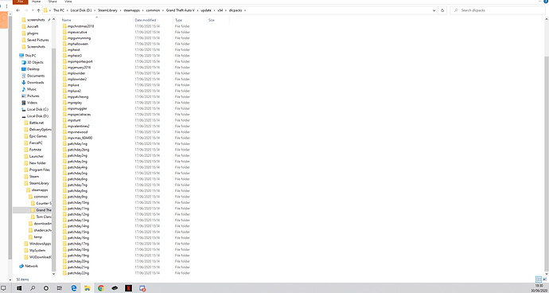The image size is (549, 293).
Task: Open the Start menu
Action: pyautogui.click(x=19, y=288)
